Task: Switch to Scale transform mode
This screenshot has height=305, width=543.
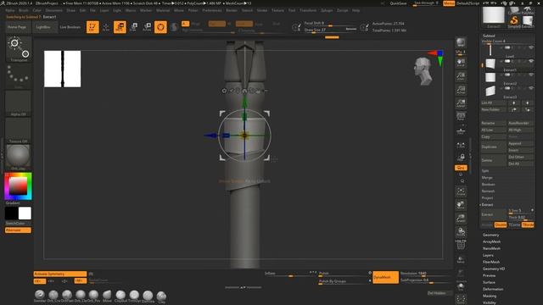Action: (x=133, y=27)
